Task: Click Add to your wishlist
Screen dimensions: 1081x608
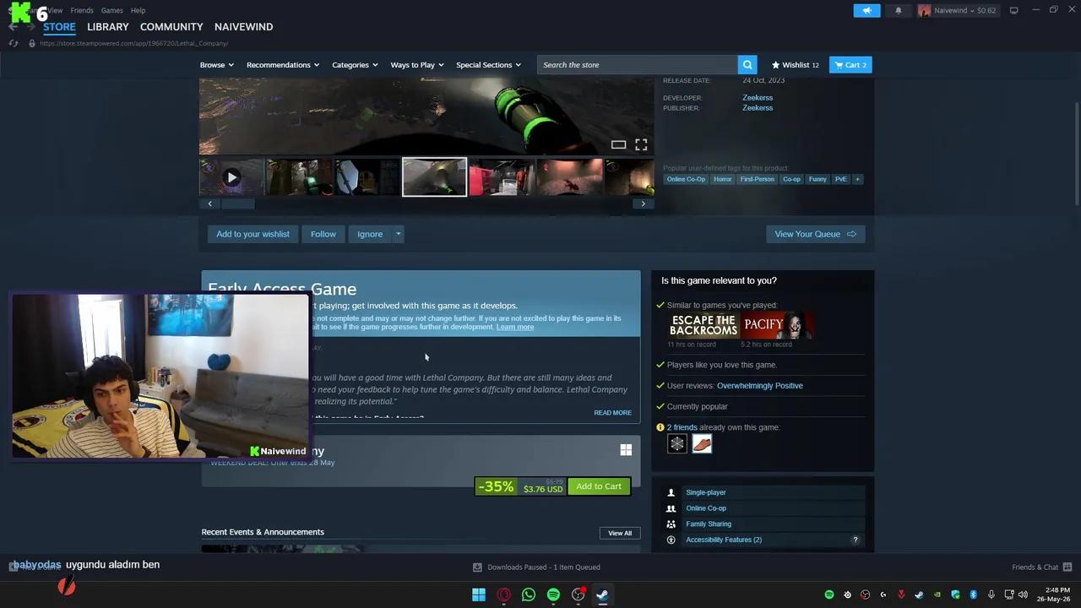Action: [x=253, y=234]
